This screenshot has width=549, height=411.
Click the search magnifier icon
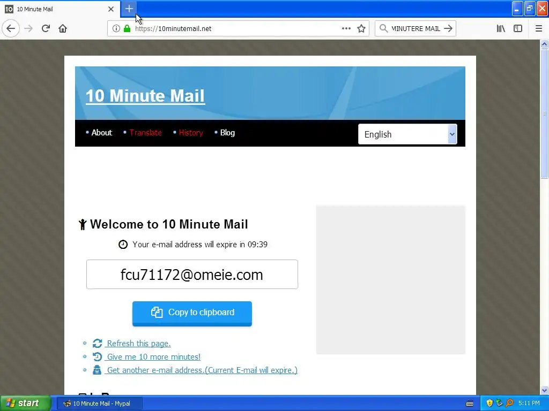pos(383,28)
